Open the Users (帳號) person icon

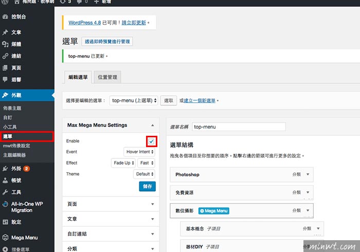pos(5,181)
